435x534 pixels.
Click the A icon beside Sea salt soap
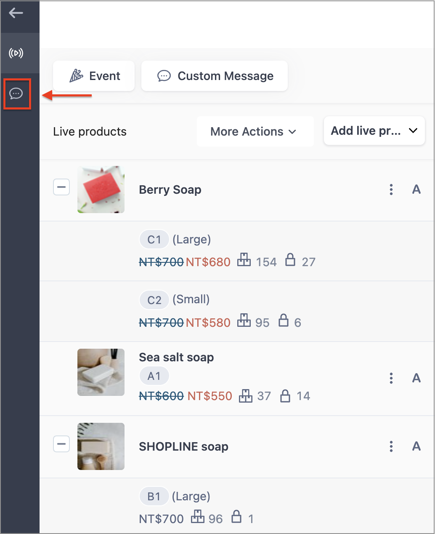(416, 378)
